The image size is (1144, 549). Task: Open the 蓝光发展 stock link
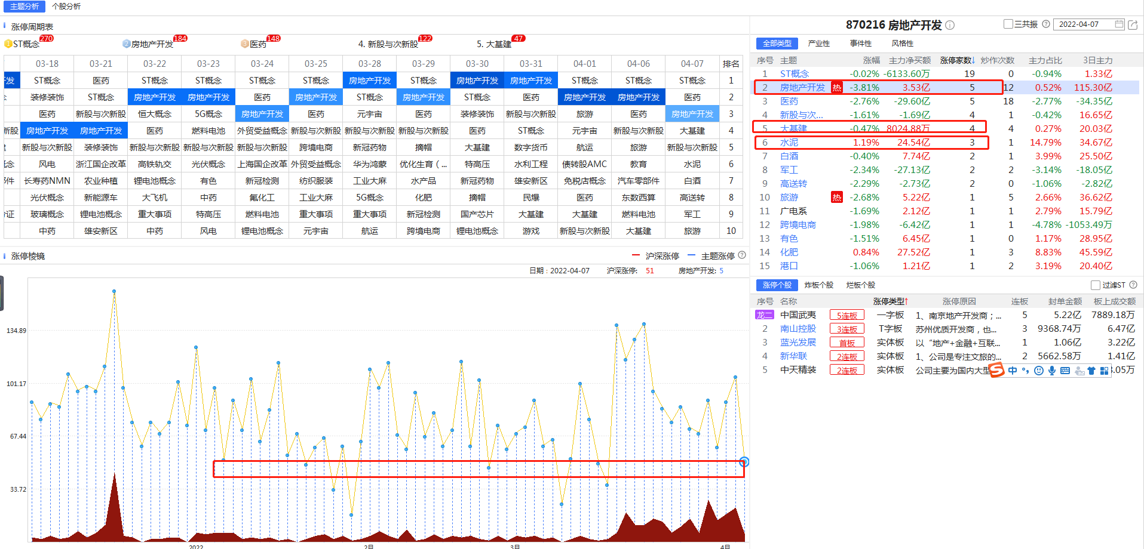(x=798, y=343)
